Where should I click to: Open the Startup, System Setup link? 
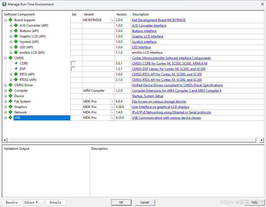click(148, 96)
